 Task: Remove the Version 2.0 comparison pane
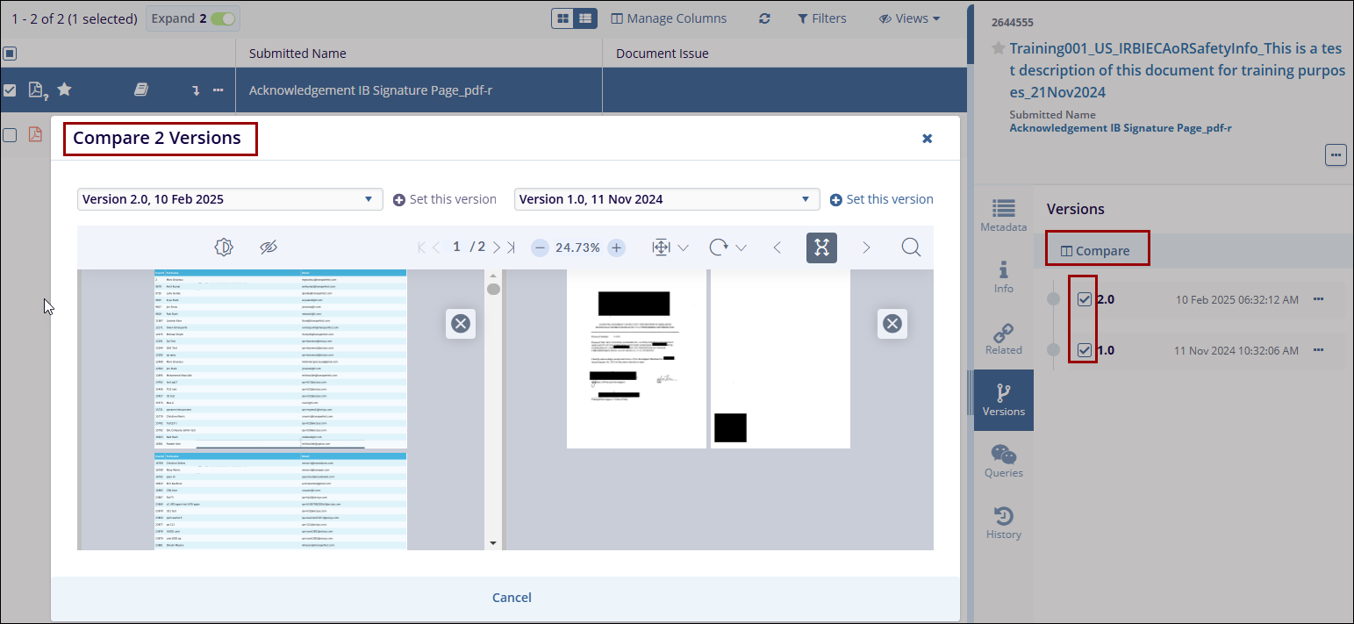(460, 324)
